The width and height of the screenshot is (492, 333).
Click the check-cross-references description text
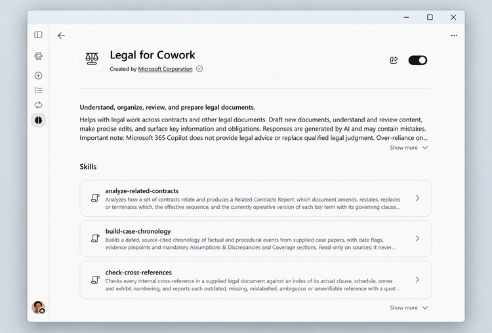[x=253, y=285]
